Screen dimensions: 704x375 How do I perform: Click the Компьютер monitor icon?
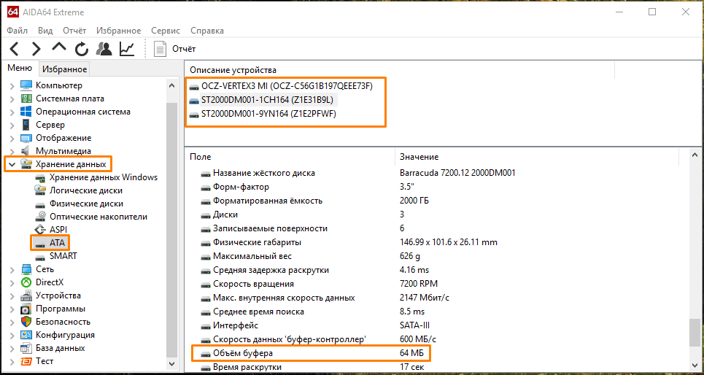(26, 85)
